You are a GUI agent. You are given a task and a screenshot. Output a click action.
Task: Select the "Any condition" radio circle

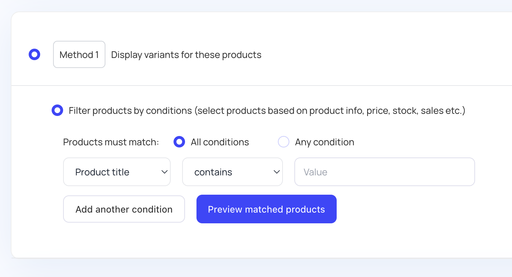(x=284, y=142)
